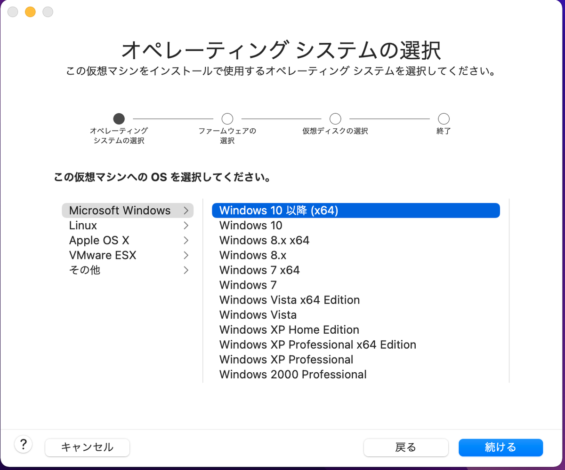Viewport: 565px width, 470px height.
Task: Open help via the ? icon
Action: pyautogui.click(x=23, y=444)
